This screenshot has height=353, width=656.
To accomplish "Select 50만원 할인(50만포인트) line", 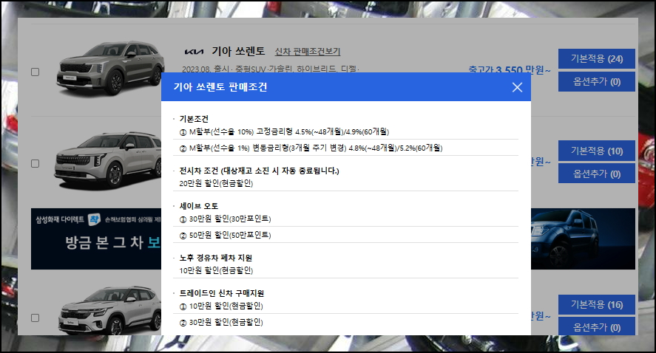I will (225, 235).
